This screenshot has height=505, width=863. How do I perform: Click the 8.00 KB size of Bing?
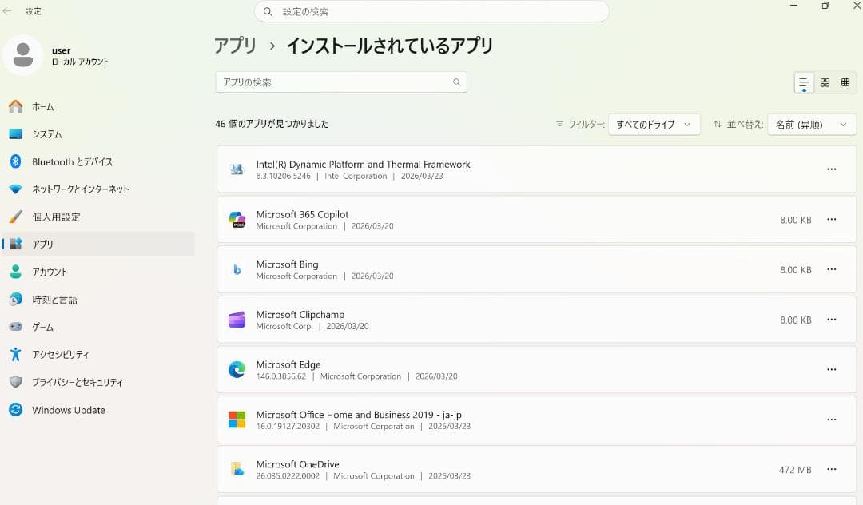click(x=795, y=270)
